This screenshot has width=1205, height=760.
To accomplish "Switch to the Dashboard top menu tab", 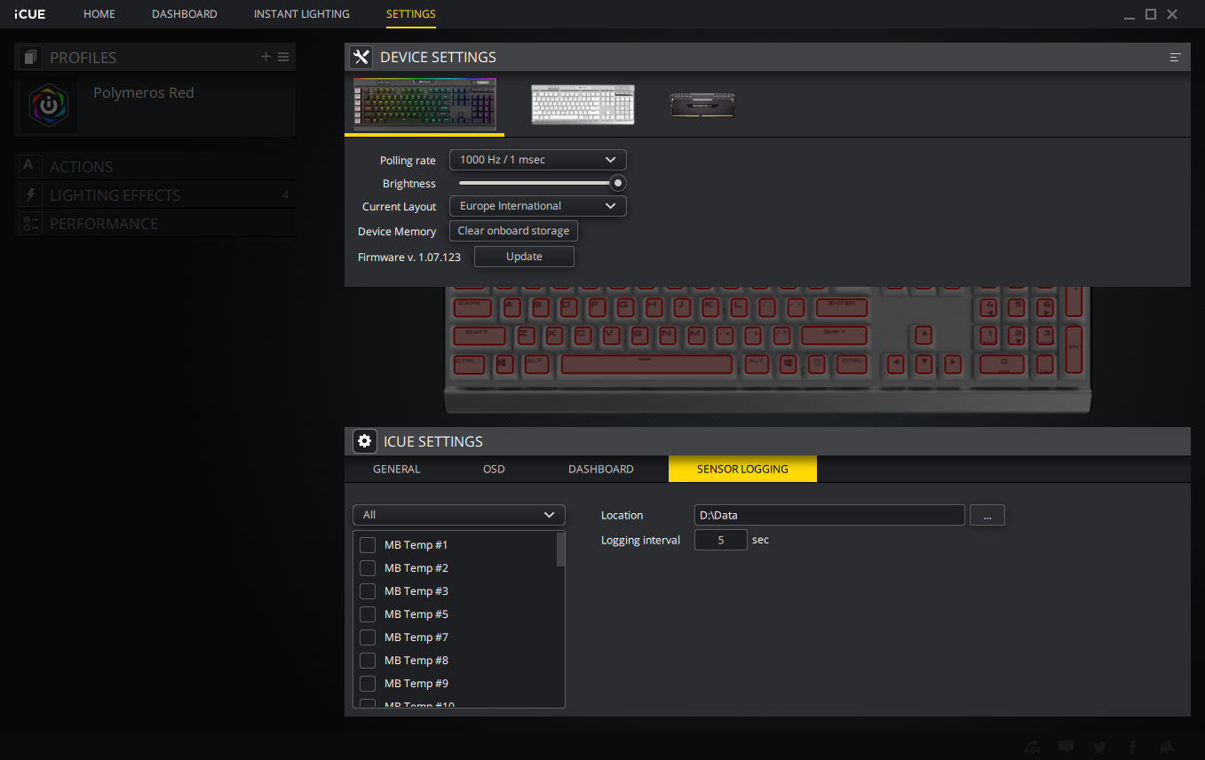I will pos(184,14).
